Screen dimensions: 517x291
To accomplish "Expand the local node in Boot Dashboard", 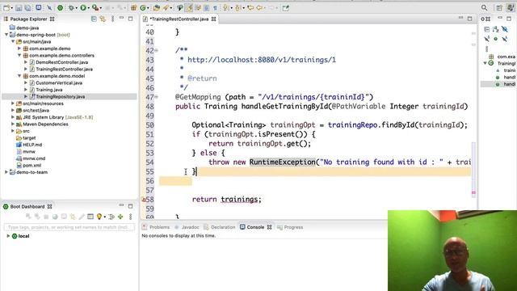I will pos(8,236).
